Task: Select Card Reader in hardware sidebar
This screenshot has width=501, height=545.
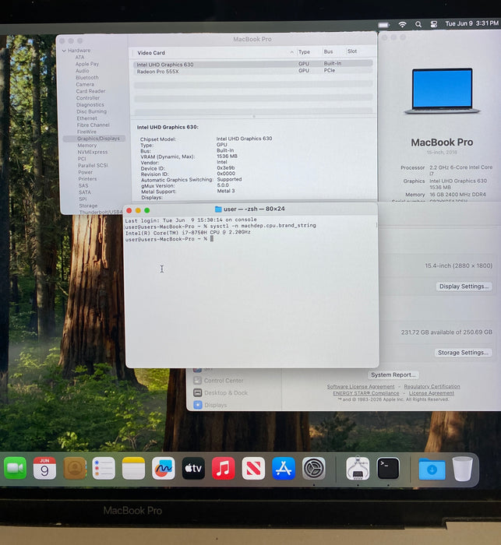Action: point(90,91)
